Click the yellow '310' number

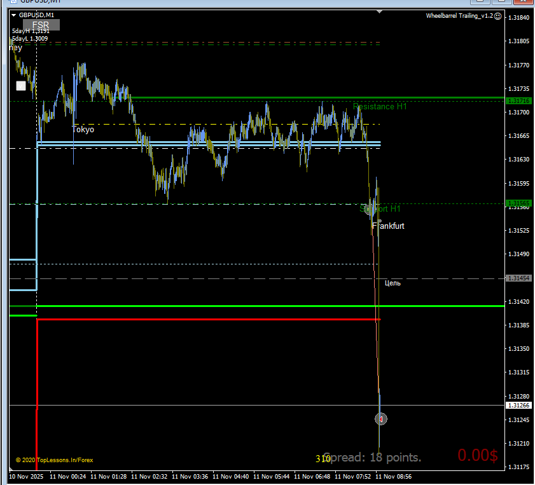click(323, 459)
